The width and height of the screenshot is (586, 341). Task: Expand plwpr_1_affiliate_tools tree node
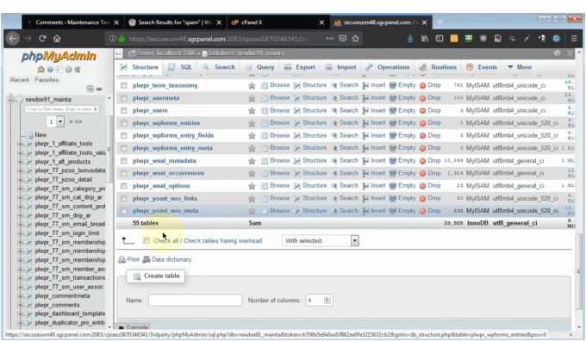click(21, 144)
